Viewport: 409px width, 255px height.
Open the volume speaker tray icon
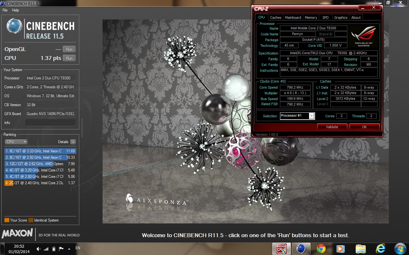coord(39,249)
